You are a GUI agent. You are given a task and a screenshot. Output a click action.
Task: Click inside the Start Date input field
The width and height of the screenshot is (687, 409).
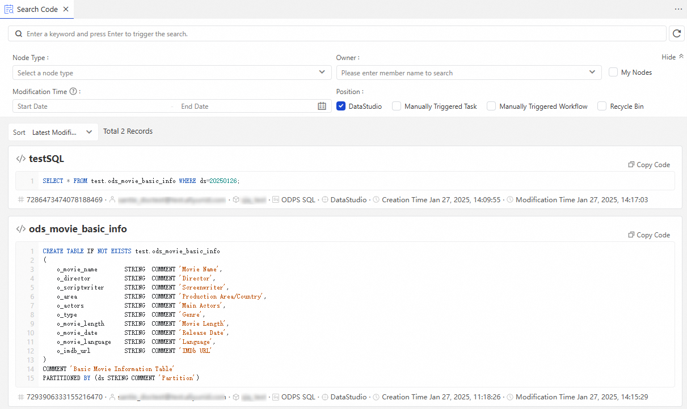(x=91, y=106)
